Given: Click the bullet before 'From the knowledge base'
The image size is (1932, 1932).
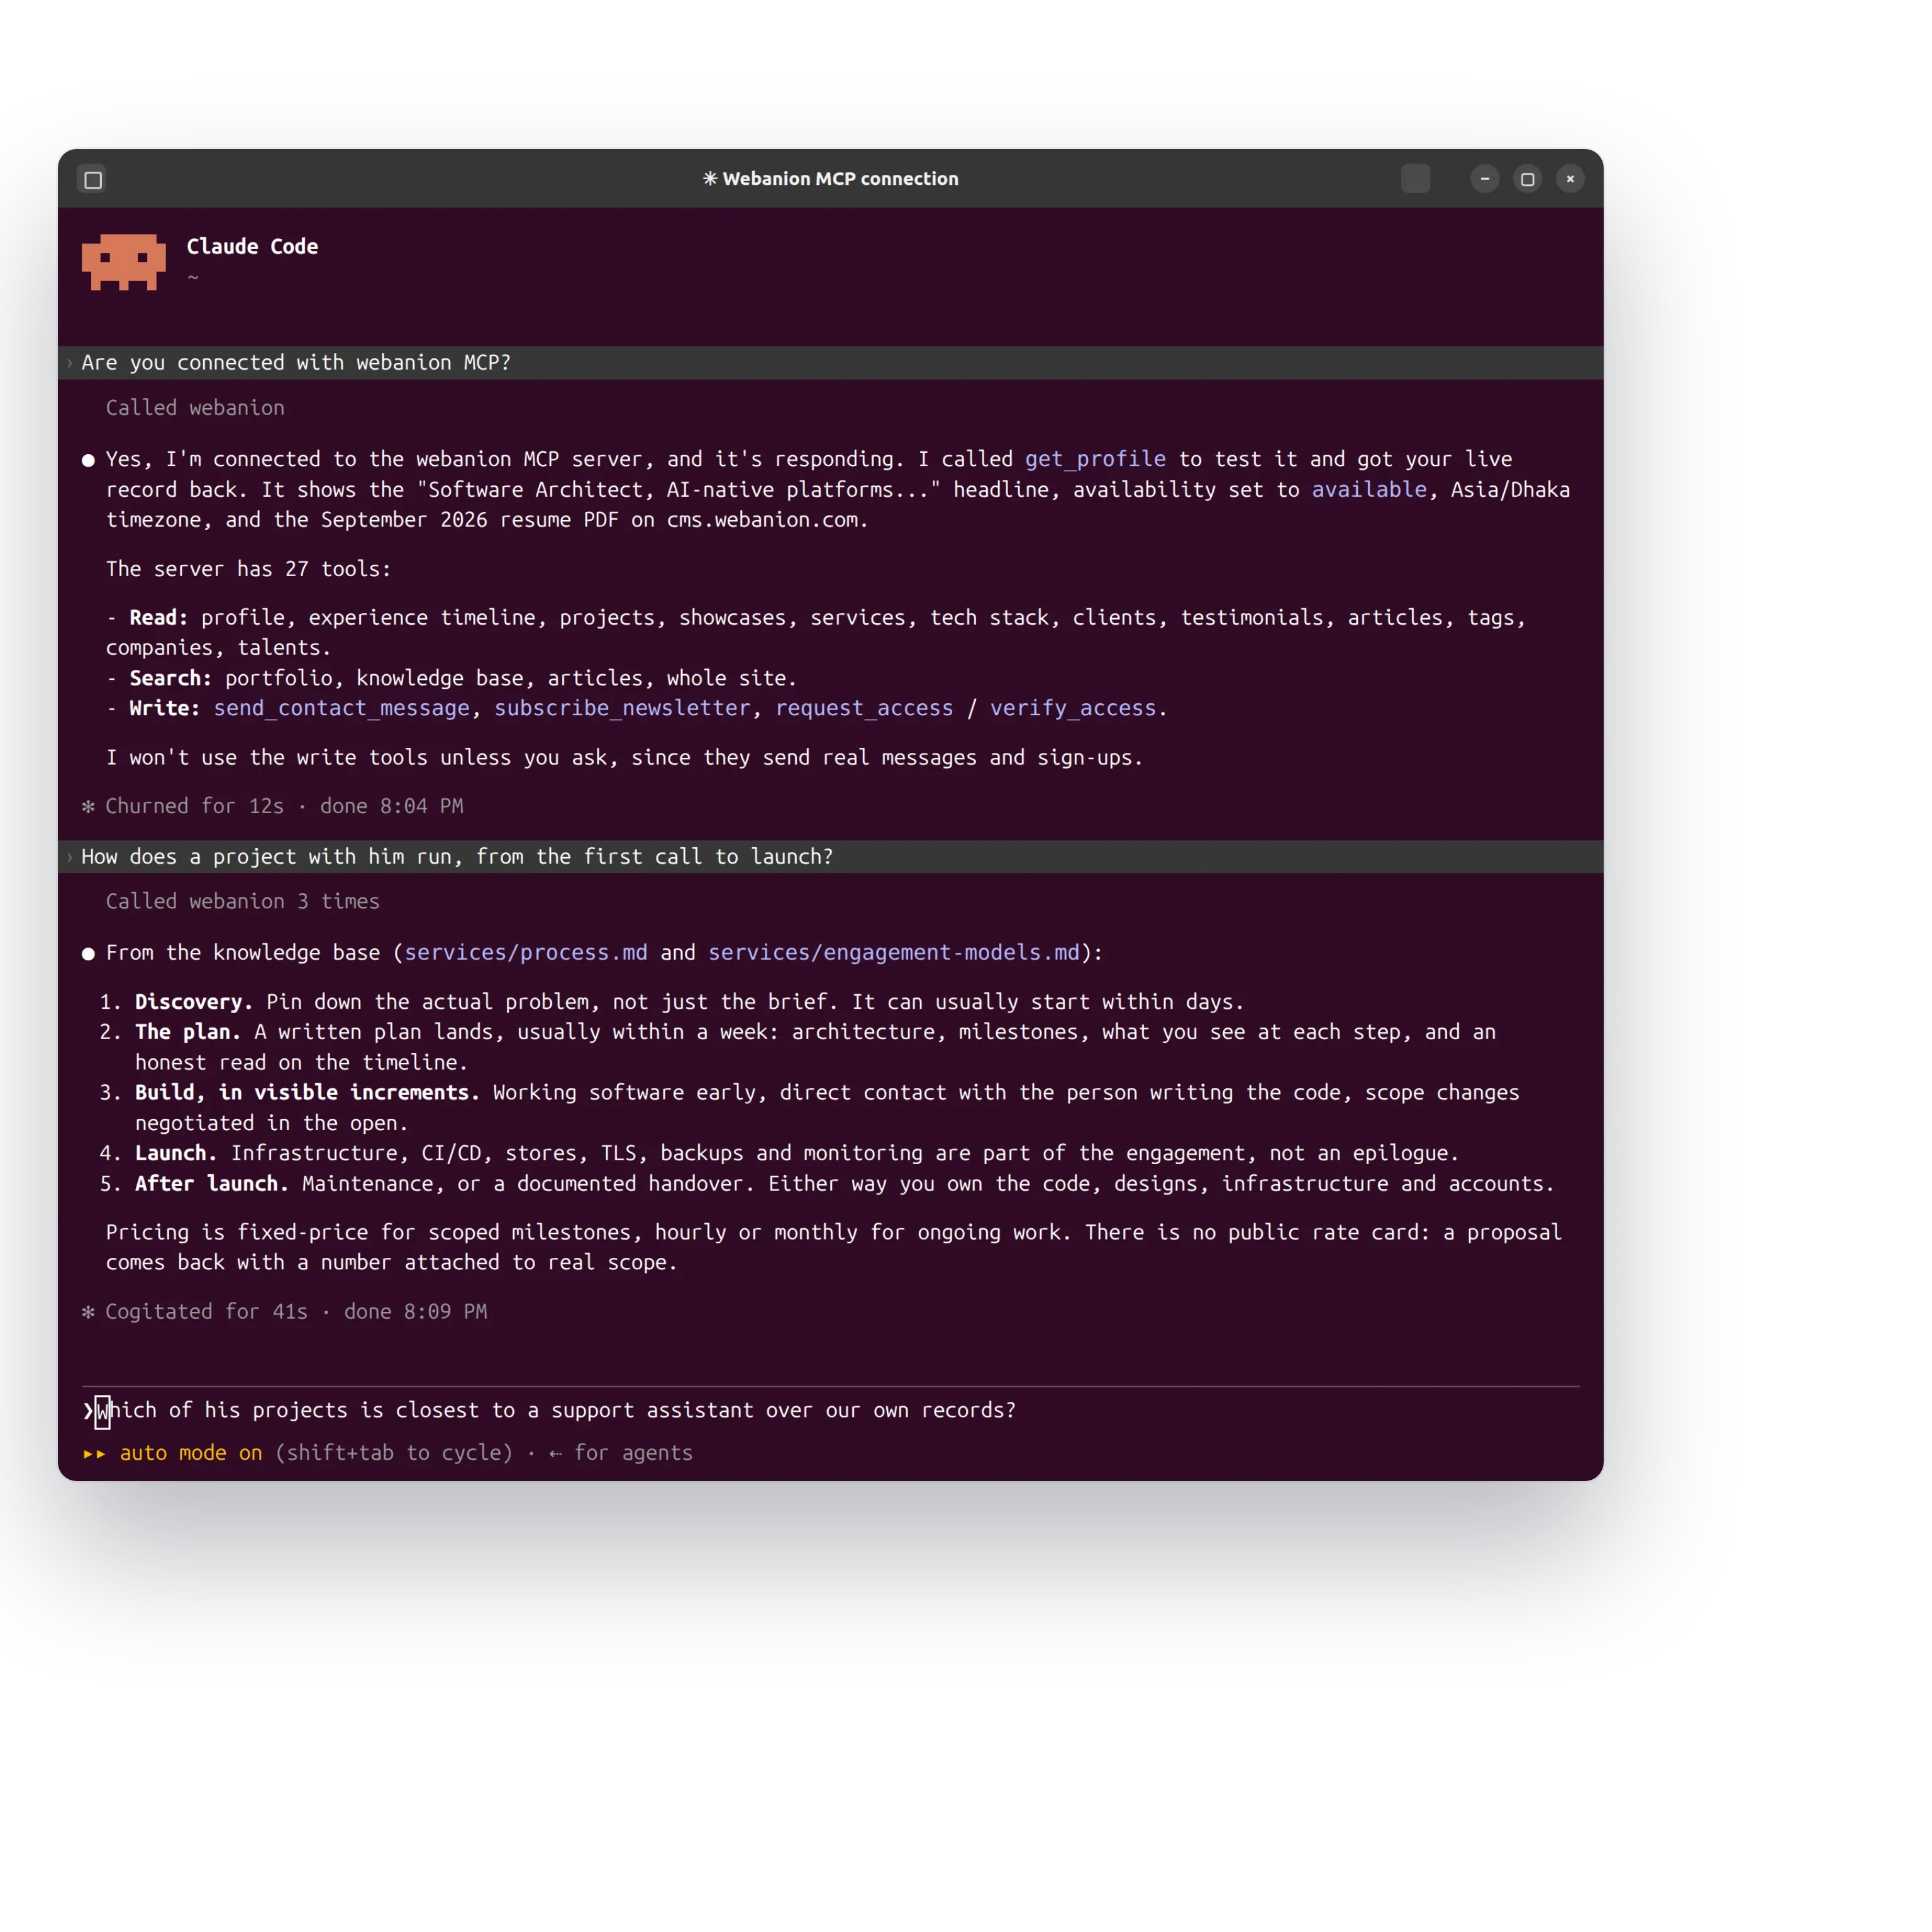Looking at the screenshot, I should (88, 954).
